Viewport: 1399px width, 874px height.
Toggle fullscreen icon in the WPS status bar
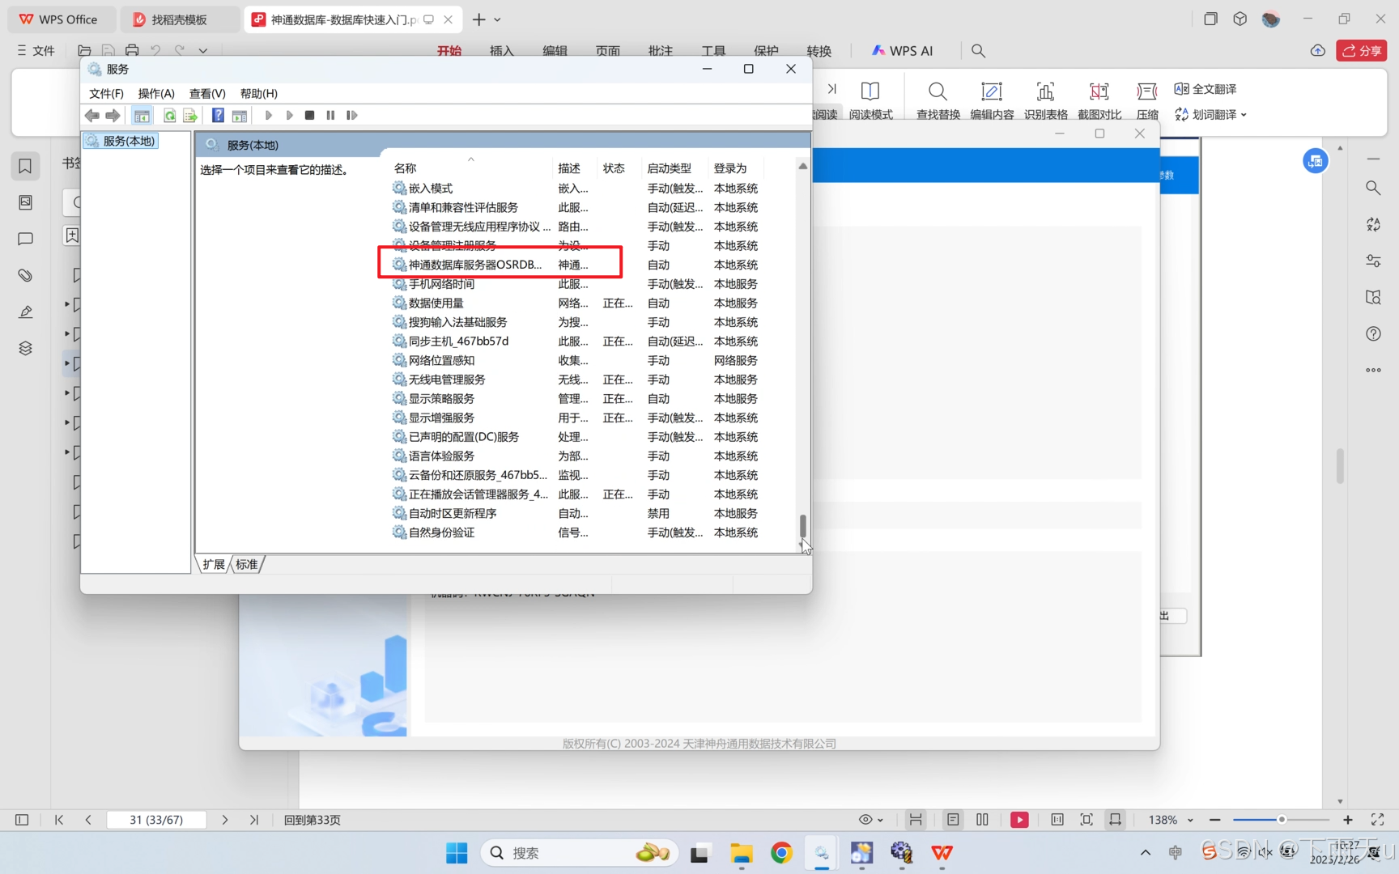pyautogui.click(x=1377, y=820)
